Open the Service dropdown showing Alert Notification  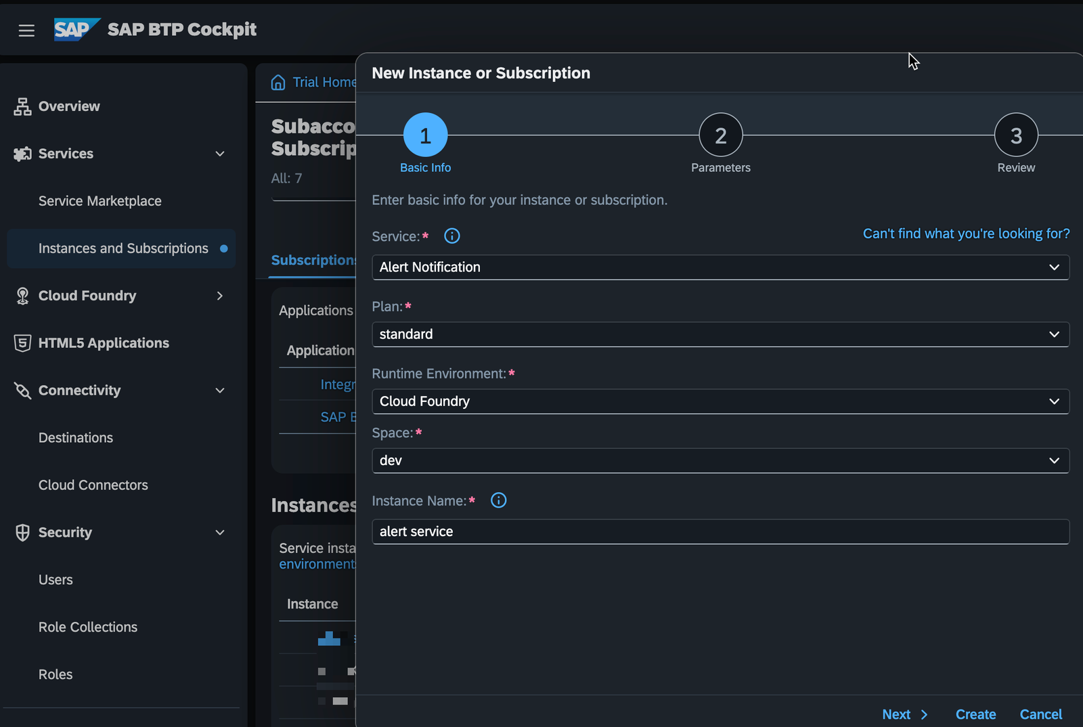tap(720, 267)
